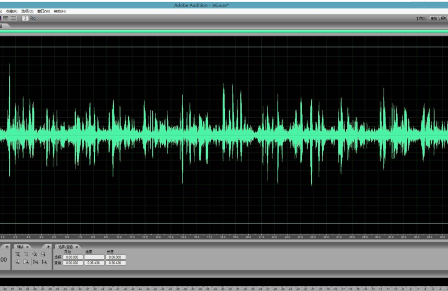Click the 5.0 mark on time ruler

point(54,237)
